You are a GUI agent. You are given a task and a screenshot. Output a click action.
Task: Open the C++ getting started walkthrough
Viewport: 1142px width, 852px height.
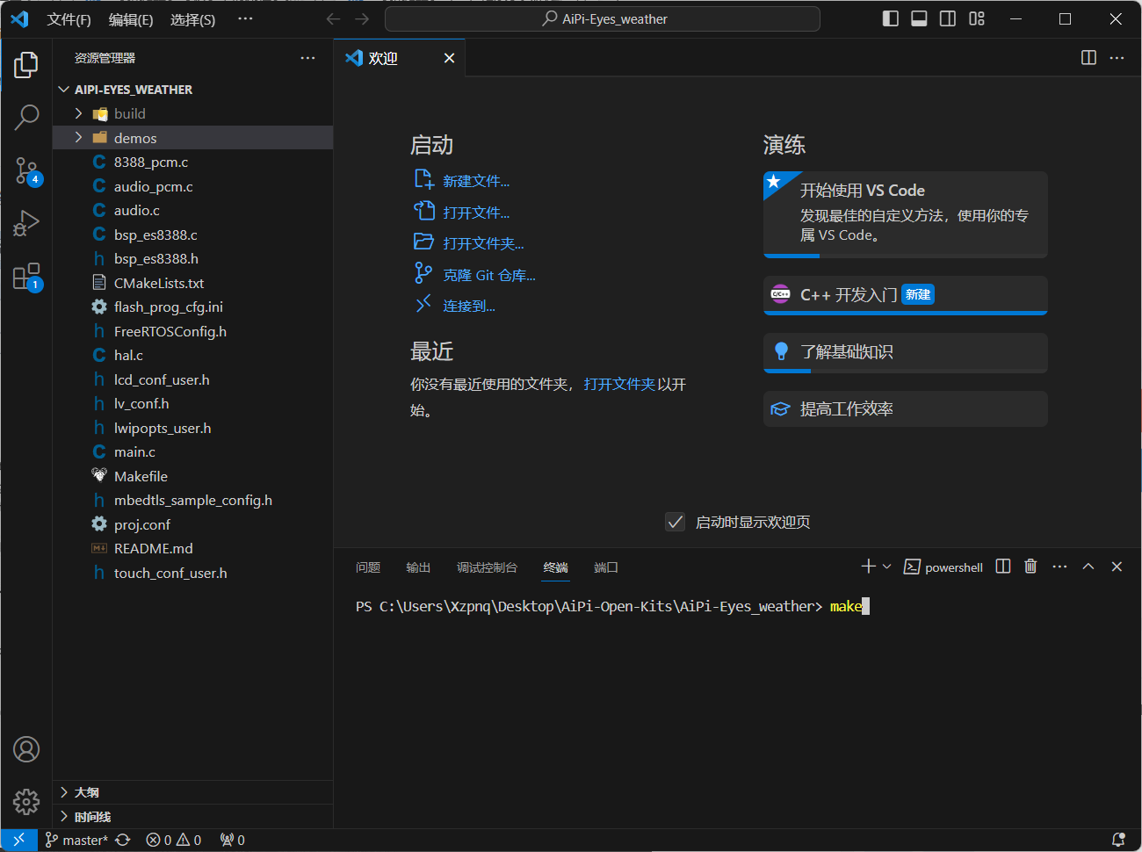click(x=906, y=294)
